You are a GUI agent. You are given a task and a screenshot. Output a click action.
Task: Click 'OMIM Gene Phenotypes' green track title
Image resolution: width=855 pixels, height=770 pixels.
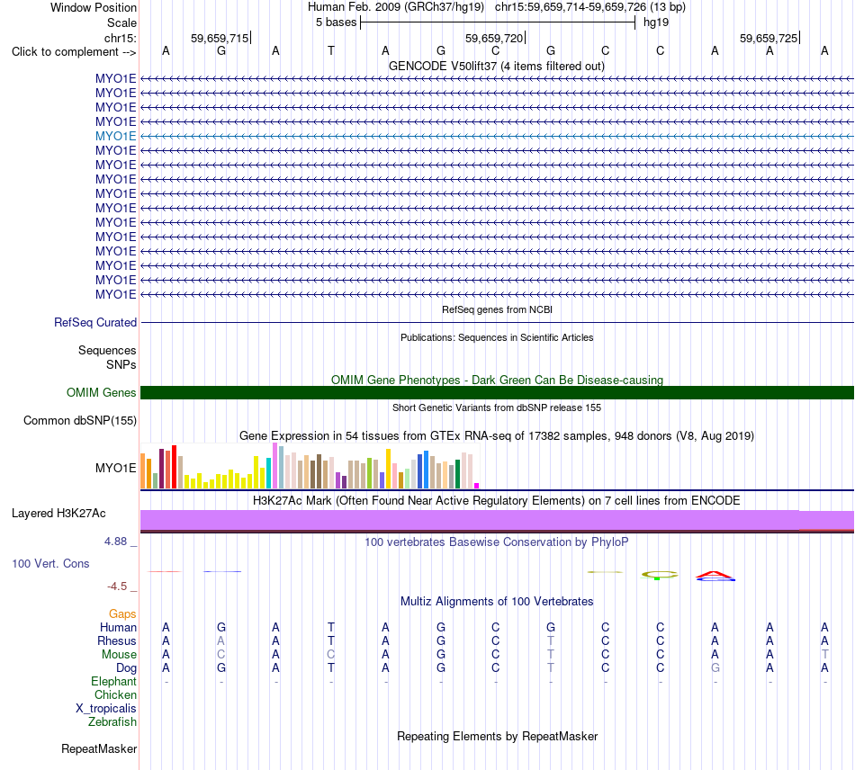click(x=497, y=380)
